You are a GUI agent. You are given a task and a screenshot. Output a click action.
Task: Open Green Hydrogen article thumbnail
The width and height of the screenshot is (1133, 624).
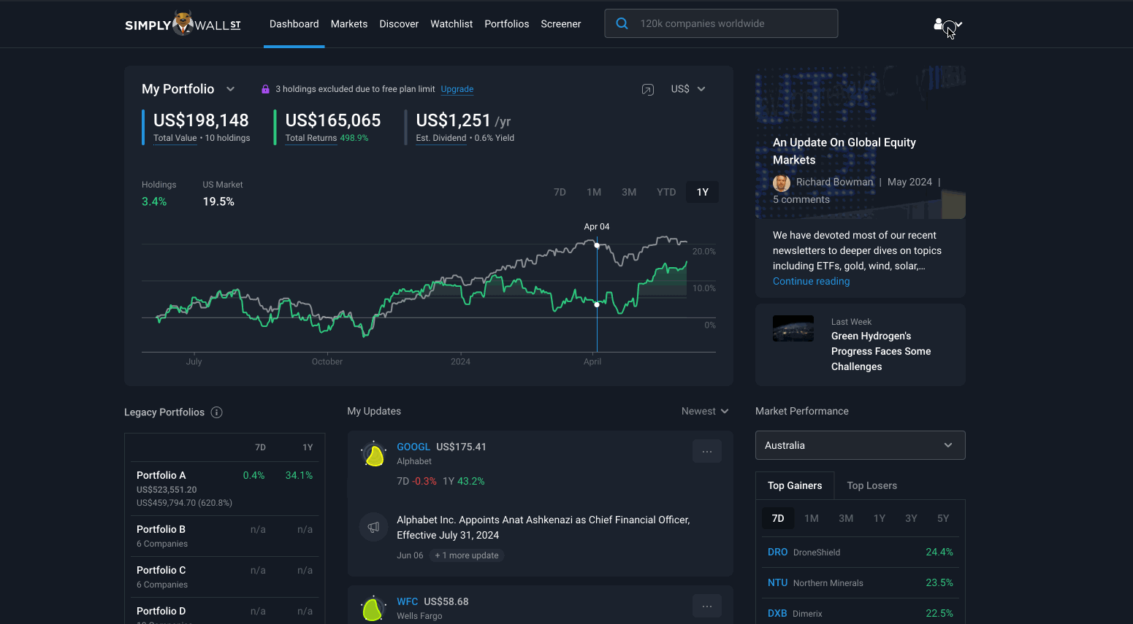(x=793, y=328)
